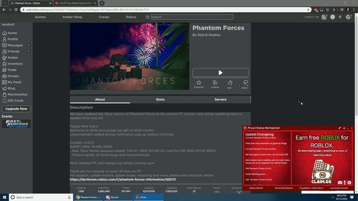This screenshot has width=358, height=201.
Task: Click the thumbs down dislike icon
Action: (x=245, y=83)
